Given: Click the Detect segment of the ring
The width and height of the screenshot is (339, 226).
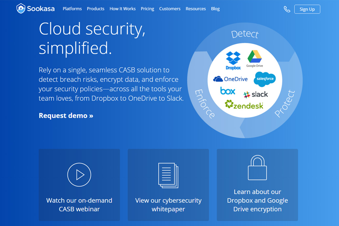Looking at the screenshot, I should tap(245, 34).
